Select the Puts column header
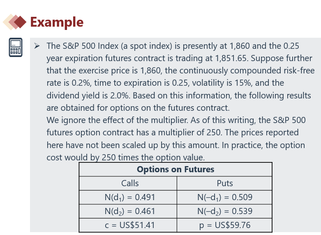Image resolution: width=321 pixels, height=235 pixels. (x=225, y=183)
